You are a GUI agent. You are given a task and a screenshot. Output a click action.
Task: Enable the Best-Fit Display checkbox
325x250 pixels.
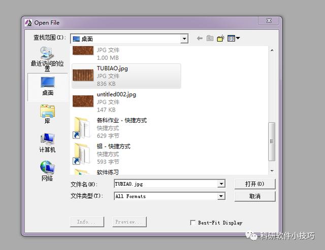(193, 223)
